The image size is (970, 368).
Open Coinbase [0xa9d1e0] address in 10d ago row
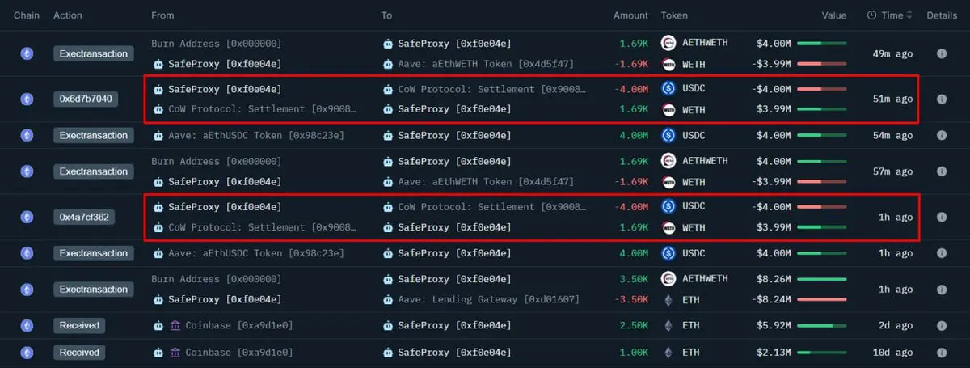coord(239,353)
